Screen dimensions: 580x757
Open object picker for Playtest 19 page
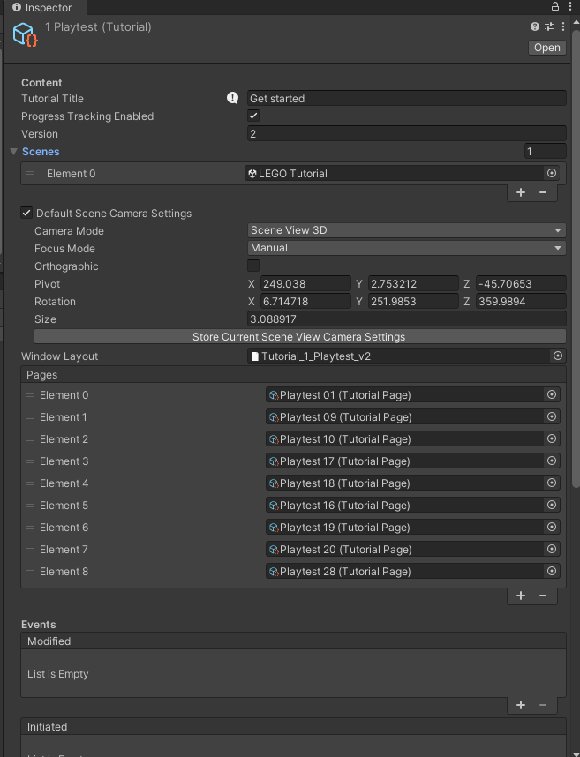(x=552, y=528)
